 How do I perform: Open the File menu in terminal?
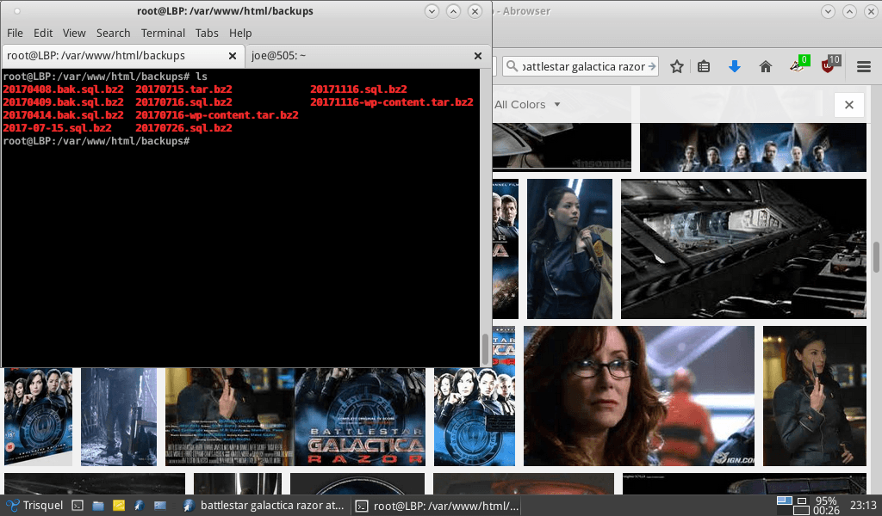(x=15, y=34)
